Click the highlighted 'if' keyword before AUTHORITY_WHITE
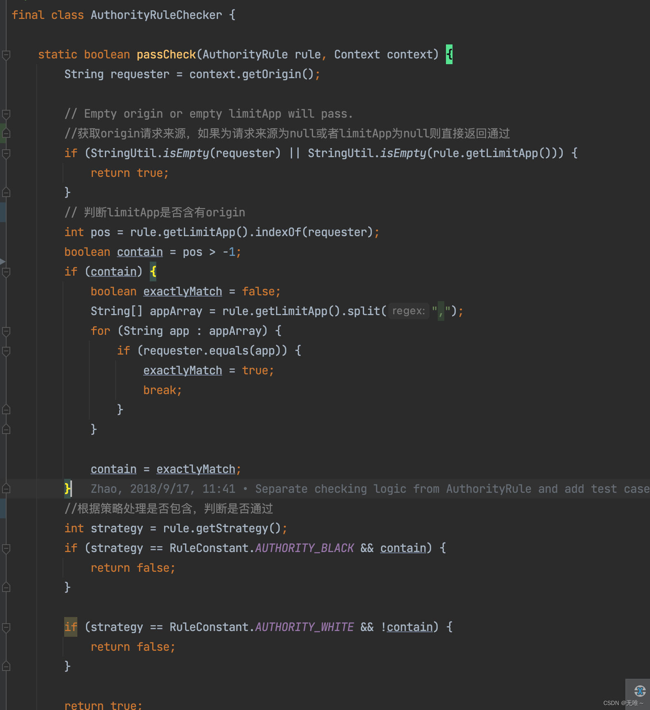Image resolution: width=650 pixels, height=710 pixels. (71, 627)
